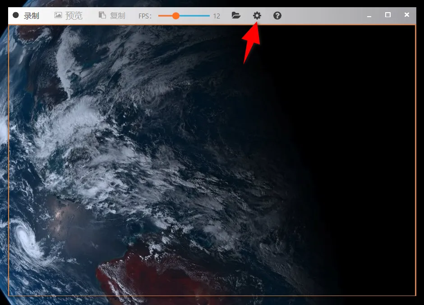Open the output folder icon
Viewport: 424px width, 305px height.
coord(236,15)
